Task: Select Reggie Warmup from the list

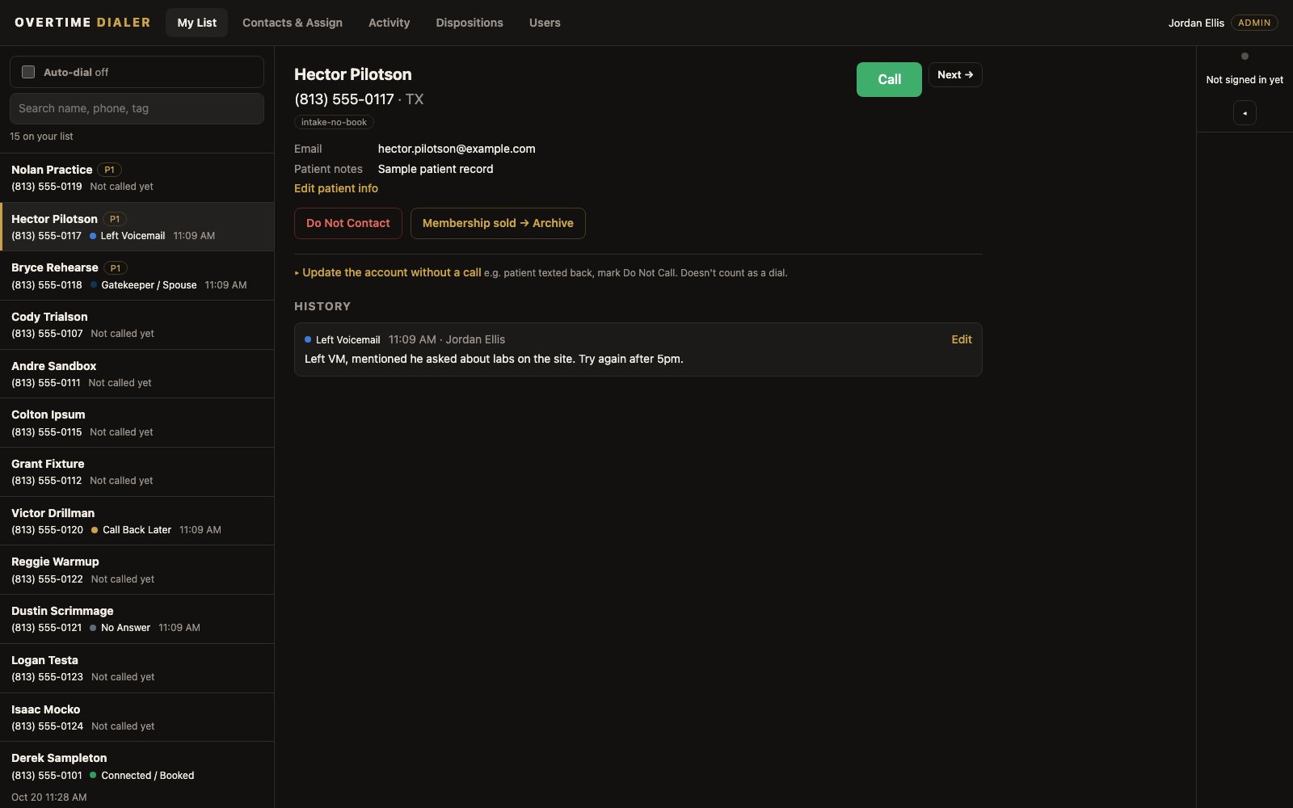Action: pos(137,570)
